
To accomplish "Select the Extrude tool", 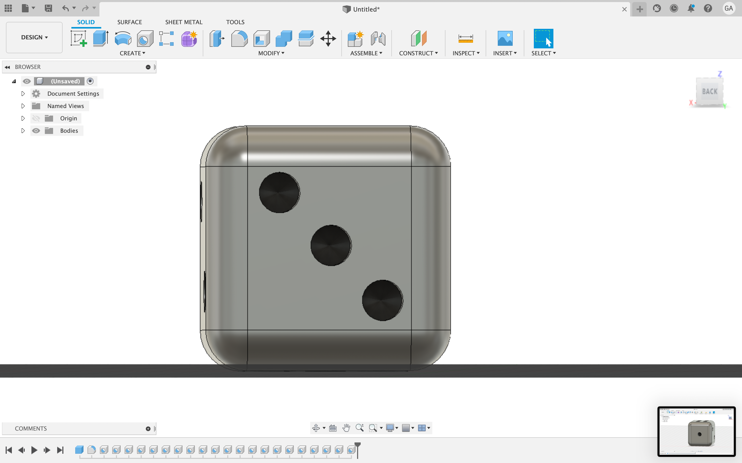I will pos(100,38).
